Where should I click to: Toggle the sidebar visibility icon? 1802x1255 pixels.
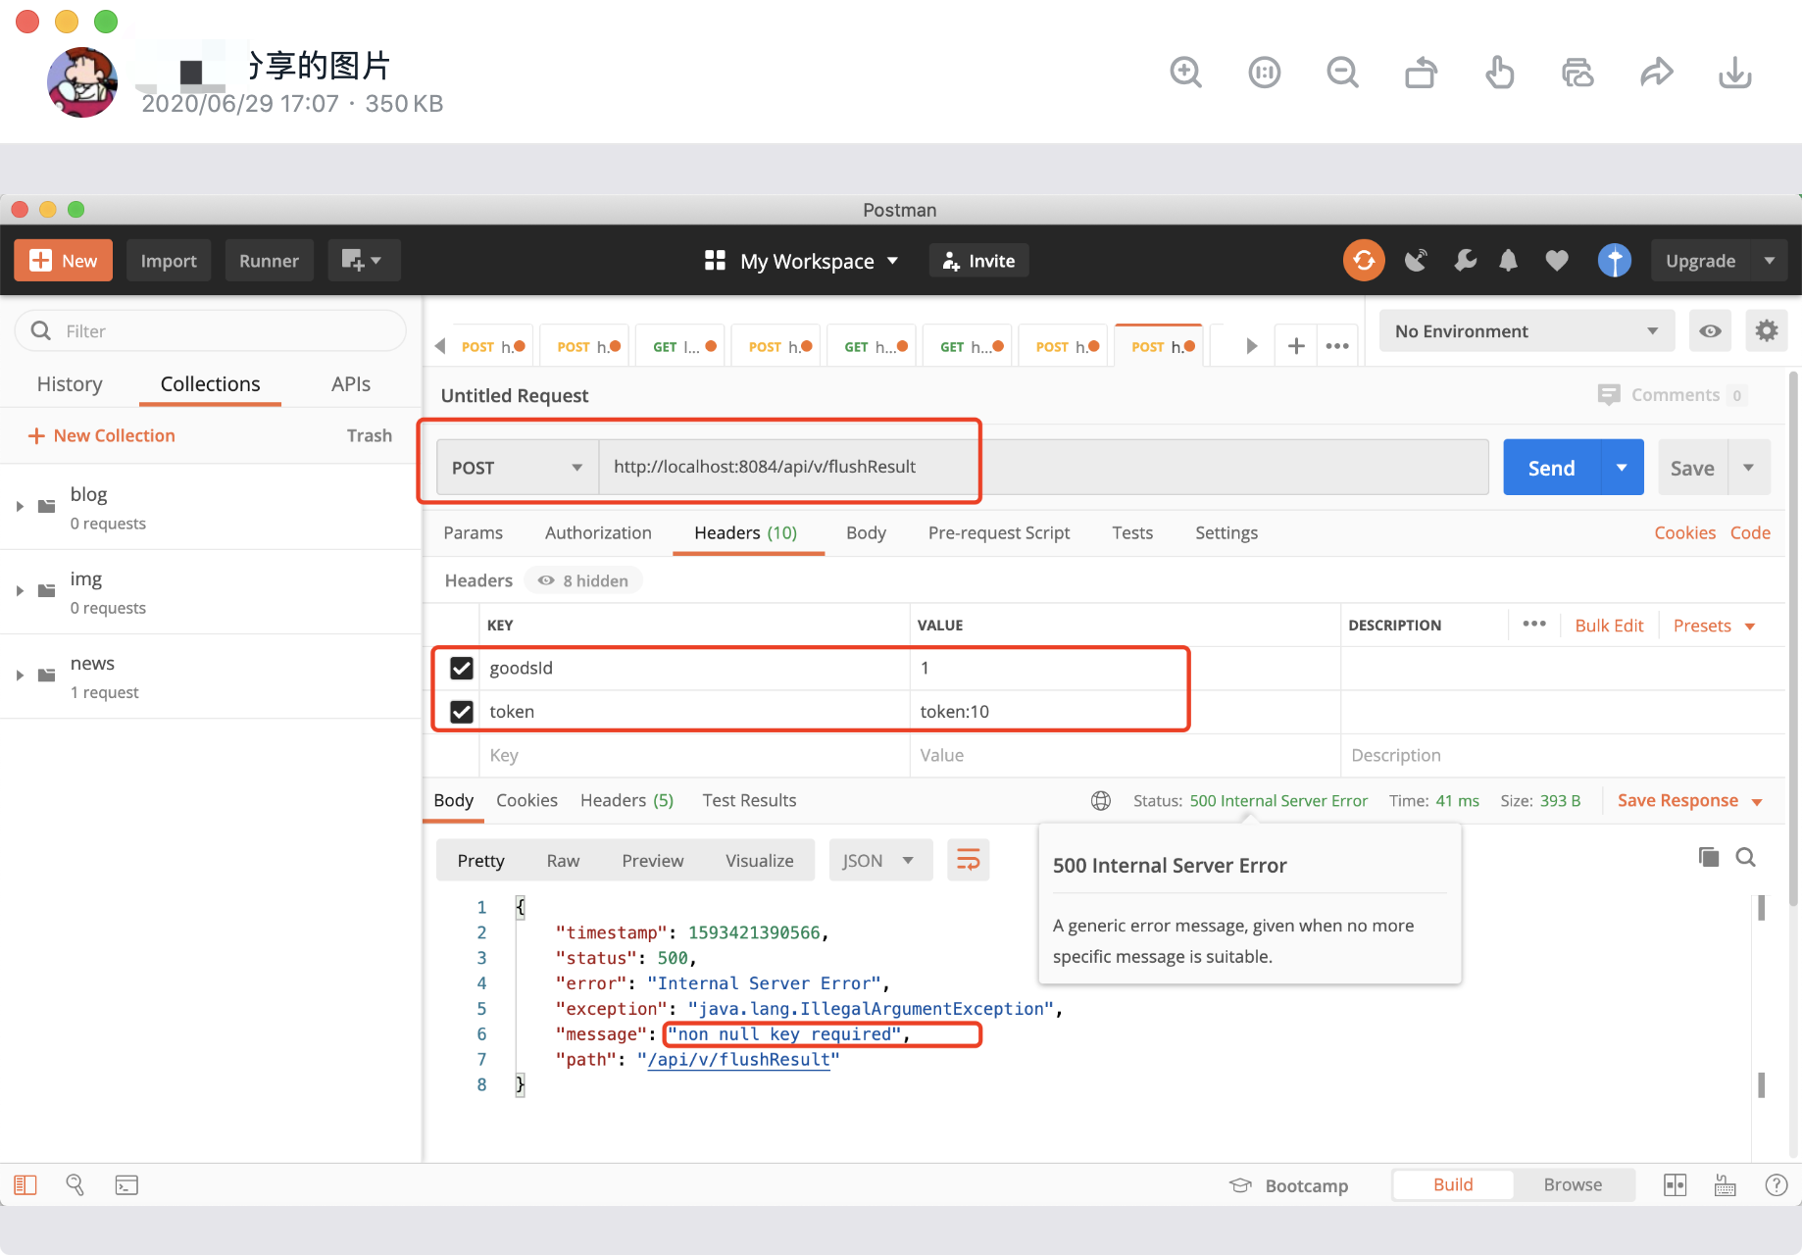point(25,1184)
